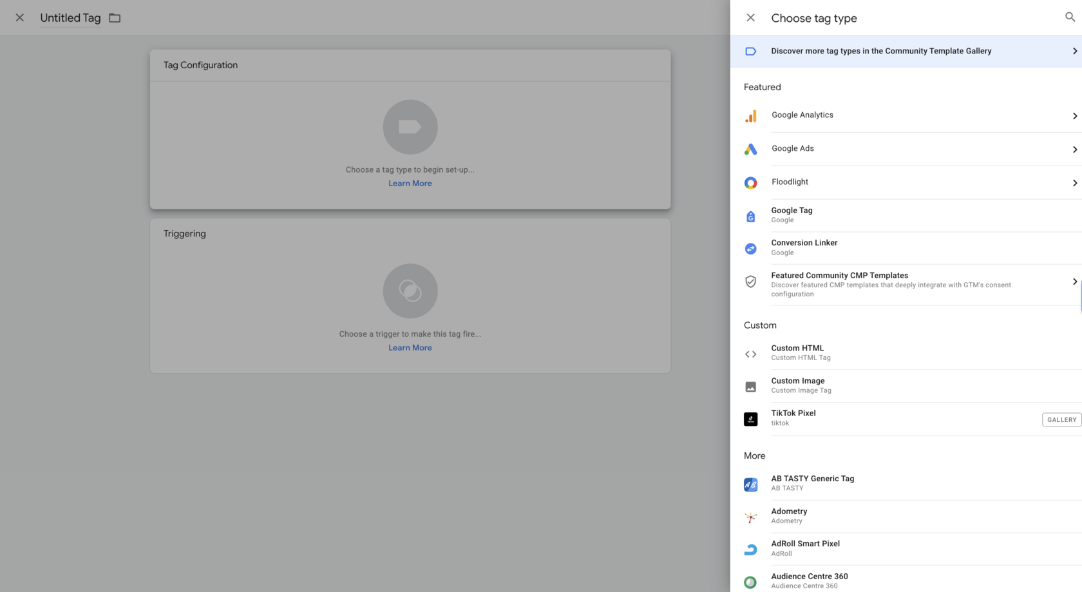Expand Floodlight tag types
1082x592 pixels.
coord(1074,183)
